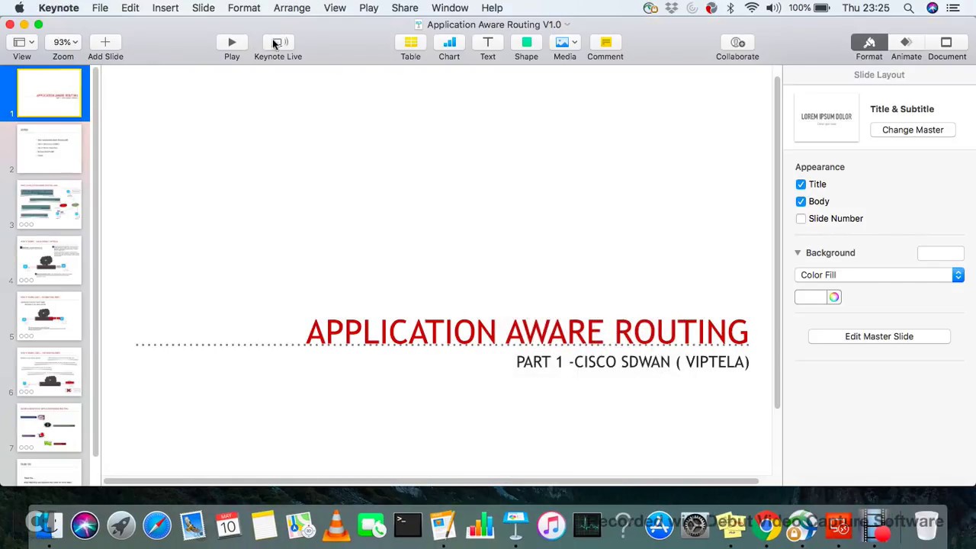This screenshot has width=976, height=549.
Task: Select slide 6 thumbnail
Action: pos(50,372)
